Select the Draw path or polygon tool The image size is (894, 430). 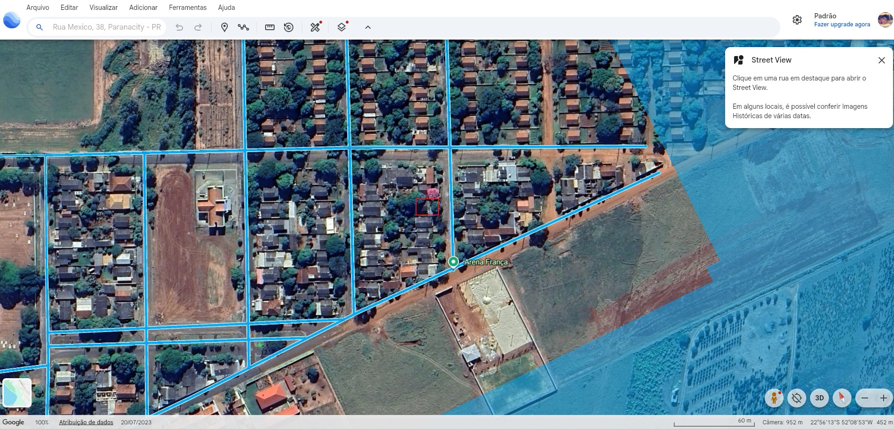click(x=243, y=27)
